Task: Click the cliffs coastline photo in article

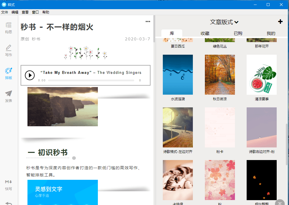Action: click(x=63, y=107)
